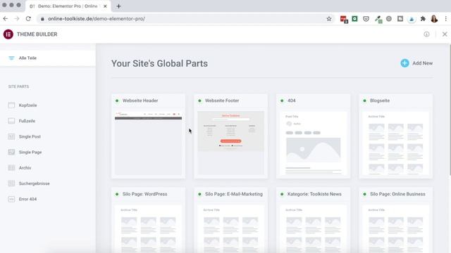Open Kategorie: Toolkiste News thumbnail
Screen dimensions: 451x253
pyautogui.click(x=313, y=228)
